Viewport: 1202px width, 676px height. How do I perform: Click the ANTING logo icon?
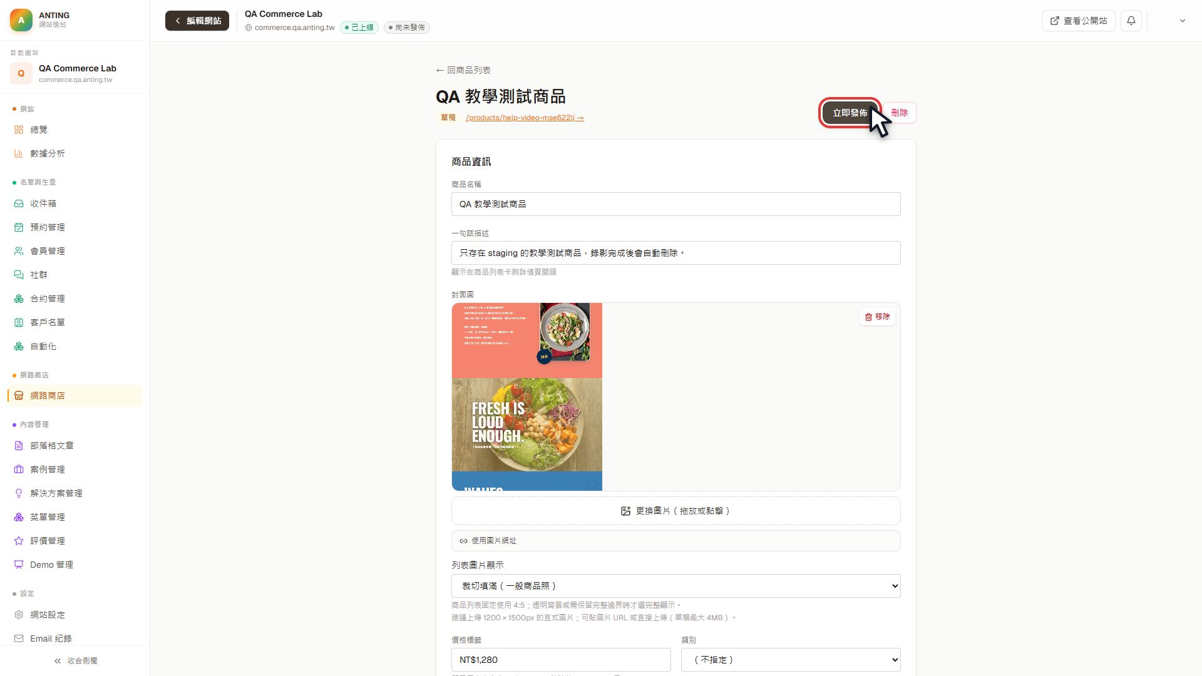[21, 20]
